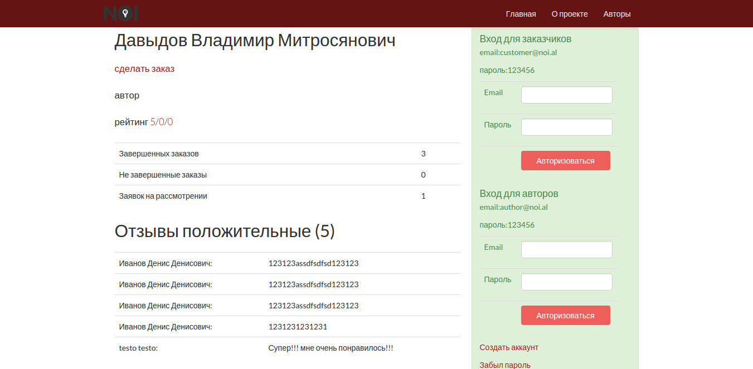Click email:customer@noi.al hint text
Viewport: 753px width, 369px height.
pos(518,53)
